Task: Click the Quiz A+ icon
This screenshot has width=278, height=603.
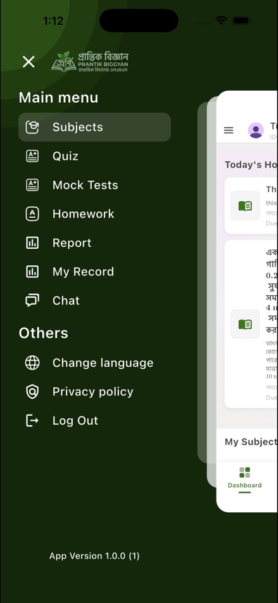Action: [32, 156]
